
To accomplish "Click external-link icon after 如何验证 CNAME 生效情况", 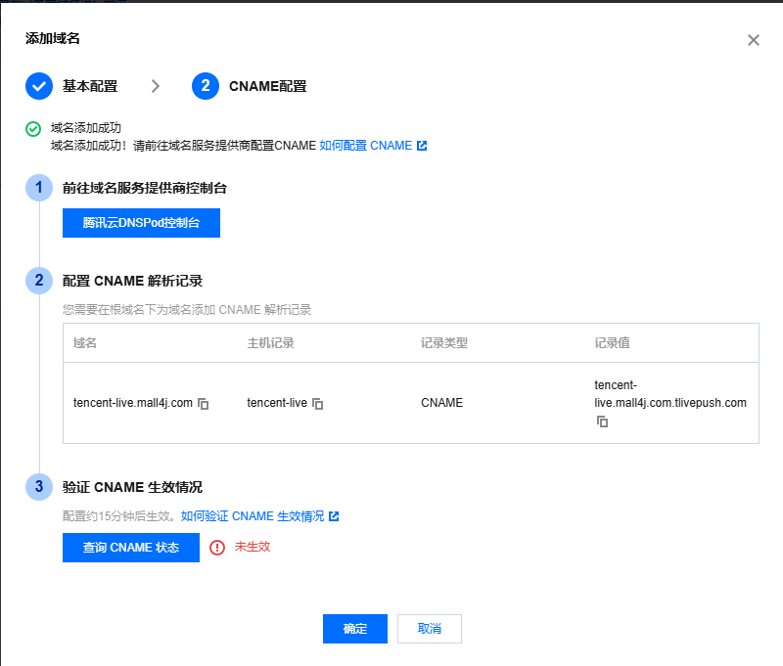I will pos(334,516).
